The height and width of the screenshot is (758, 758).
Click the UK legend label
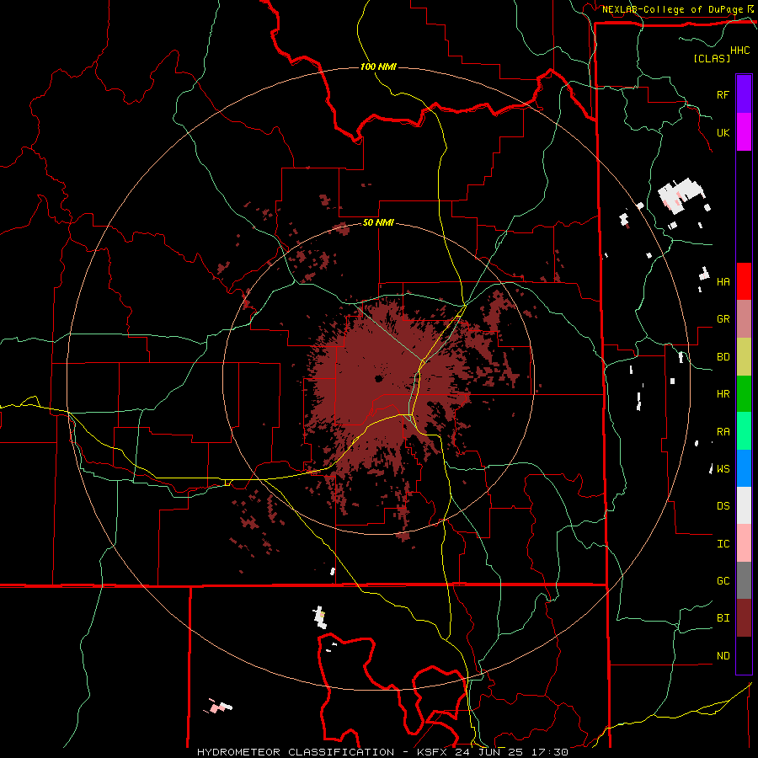(723, 132)
